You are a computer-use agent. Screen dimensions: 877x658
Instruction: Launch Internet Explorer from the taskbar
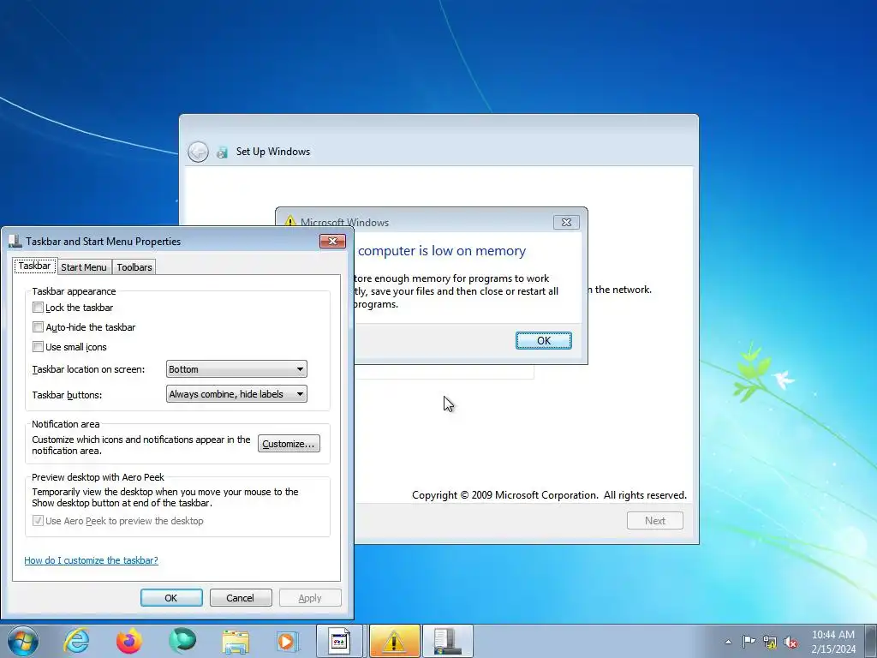click(76, 641)
